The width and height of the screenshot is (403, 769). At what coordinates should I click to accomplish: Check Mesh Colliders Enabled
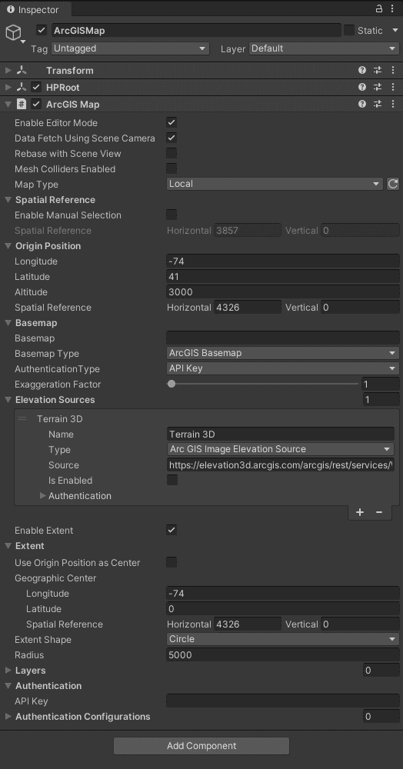click(x=172, y=168)
